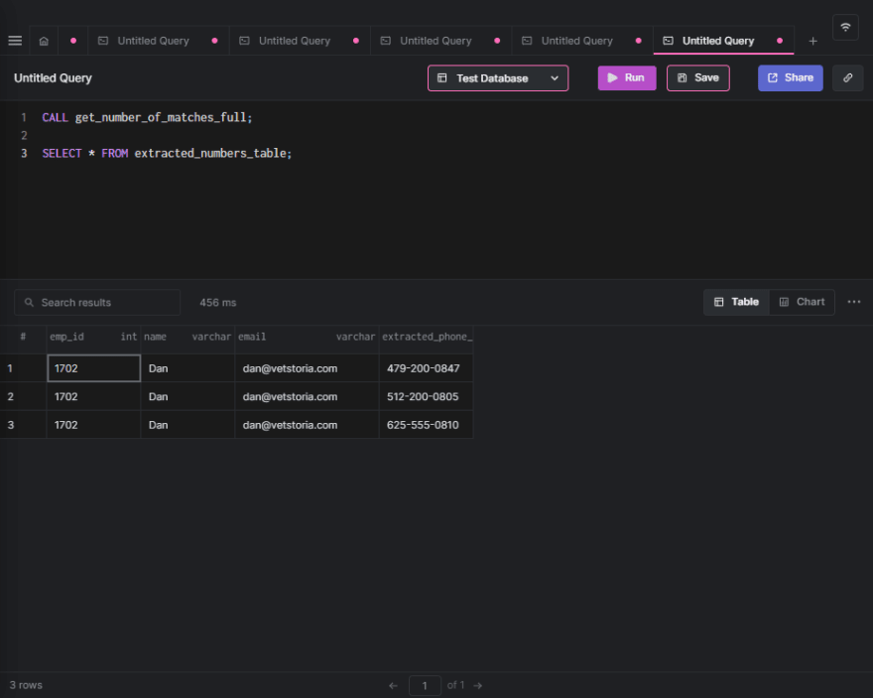Image resolution: width=873 pixels, height=698 pixels.
Task: Click the pink dot tab beside home
Action: (73, 41)
